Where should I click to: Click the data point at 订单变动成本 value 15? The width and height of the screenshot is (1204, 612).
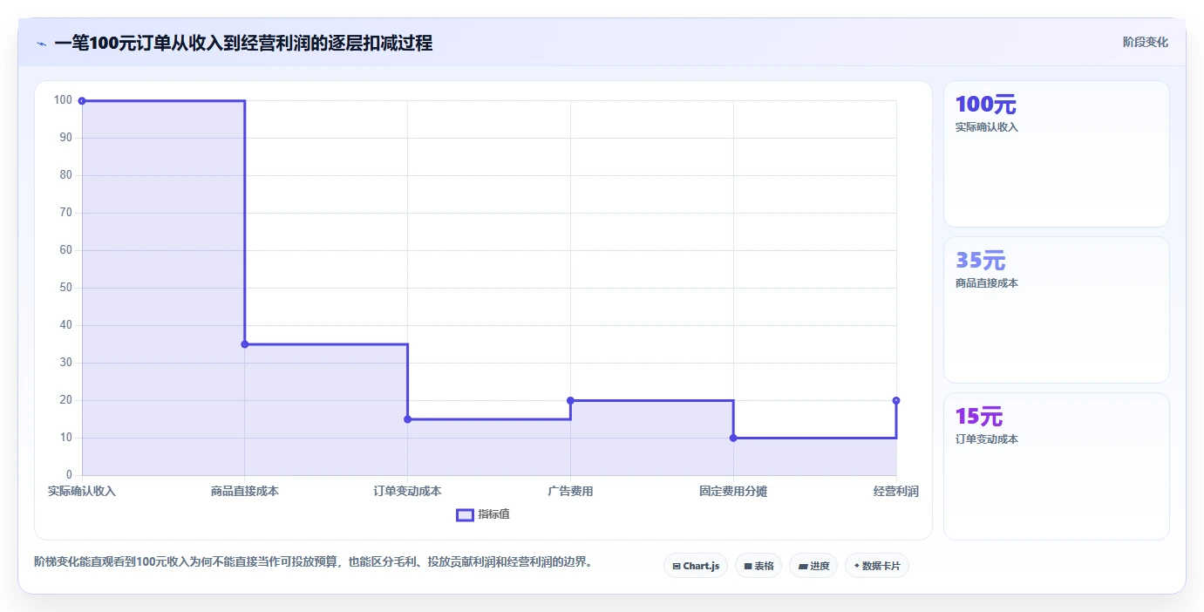point(407,419)
